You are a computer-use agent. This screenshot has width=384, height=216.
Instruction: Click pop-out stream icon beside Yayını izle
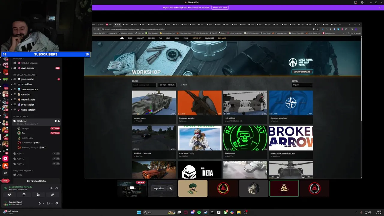coord(170,188)
